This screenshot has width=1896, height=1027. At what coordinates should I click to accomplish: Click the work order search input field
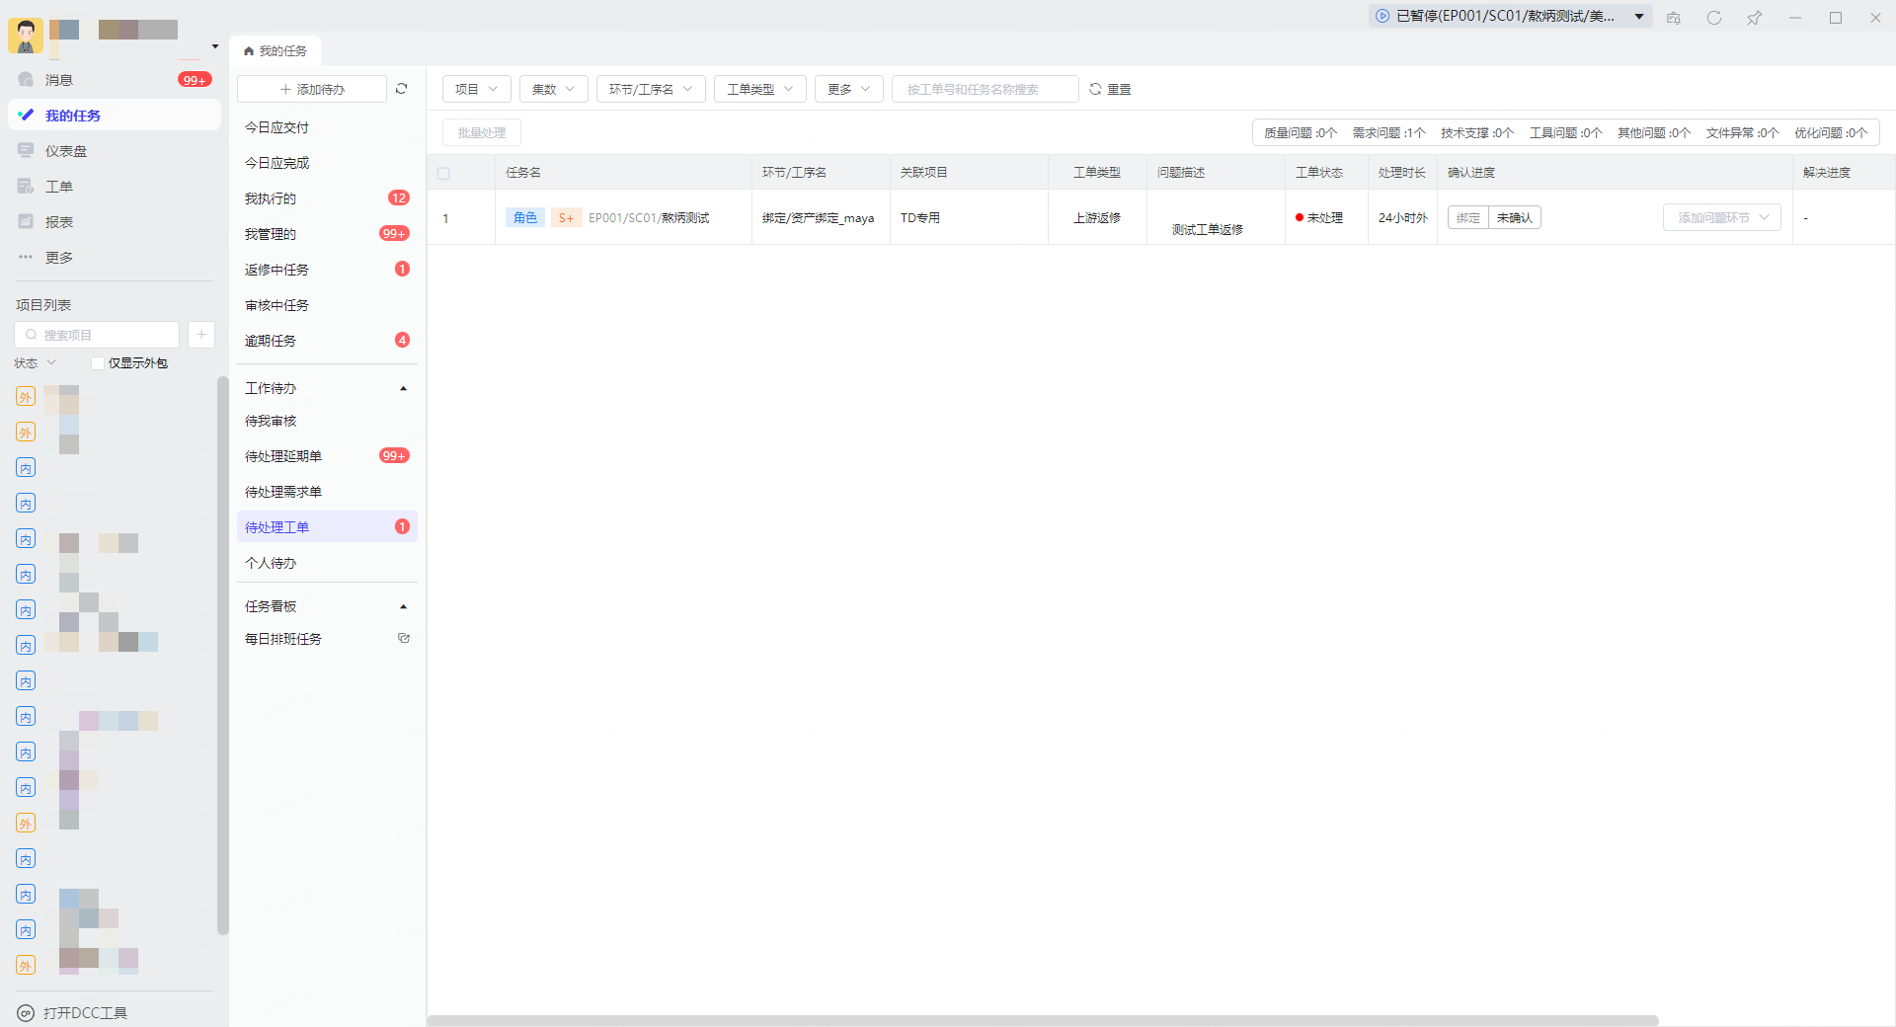[984, 89]
